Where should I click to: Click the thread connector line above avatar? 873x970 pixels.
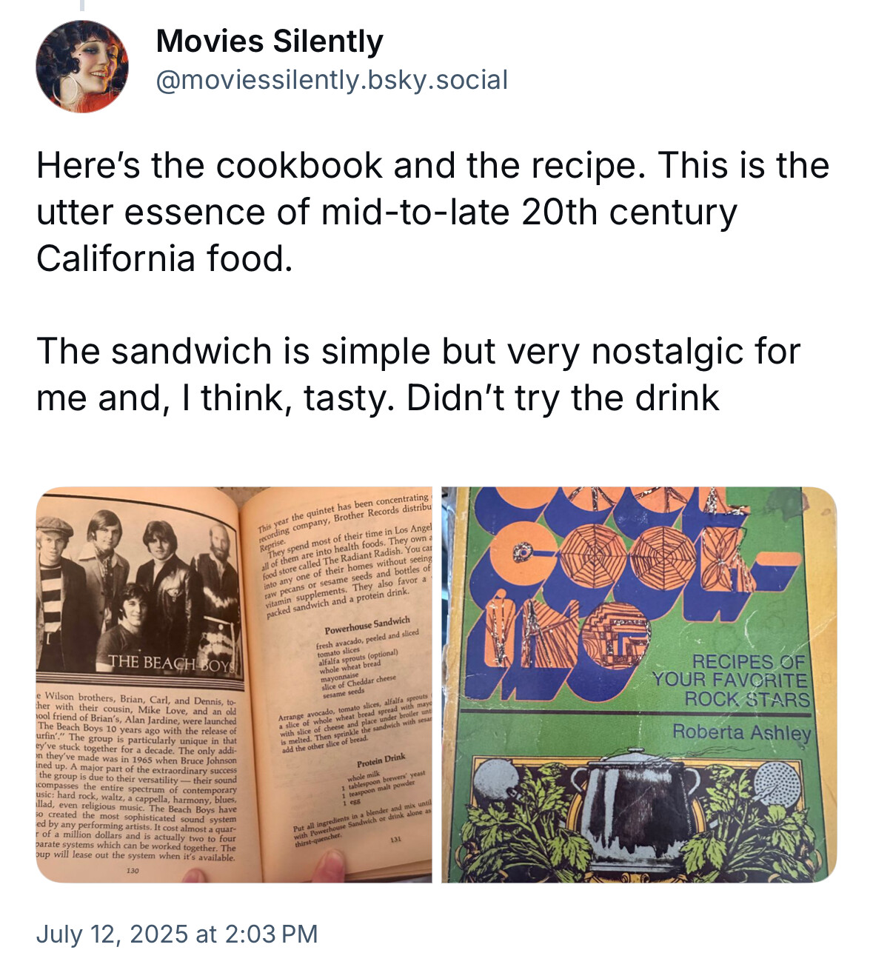coord(82,5)
